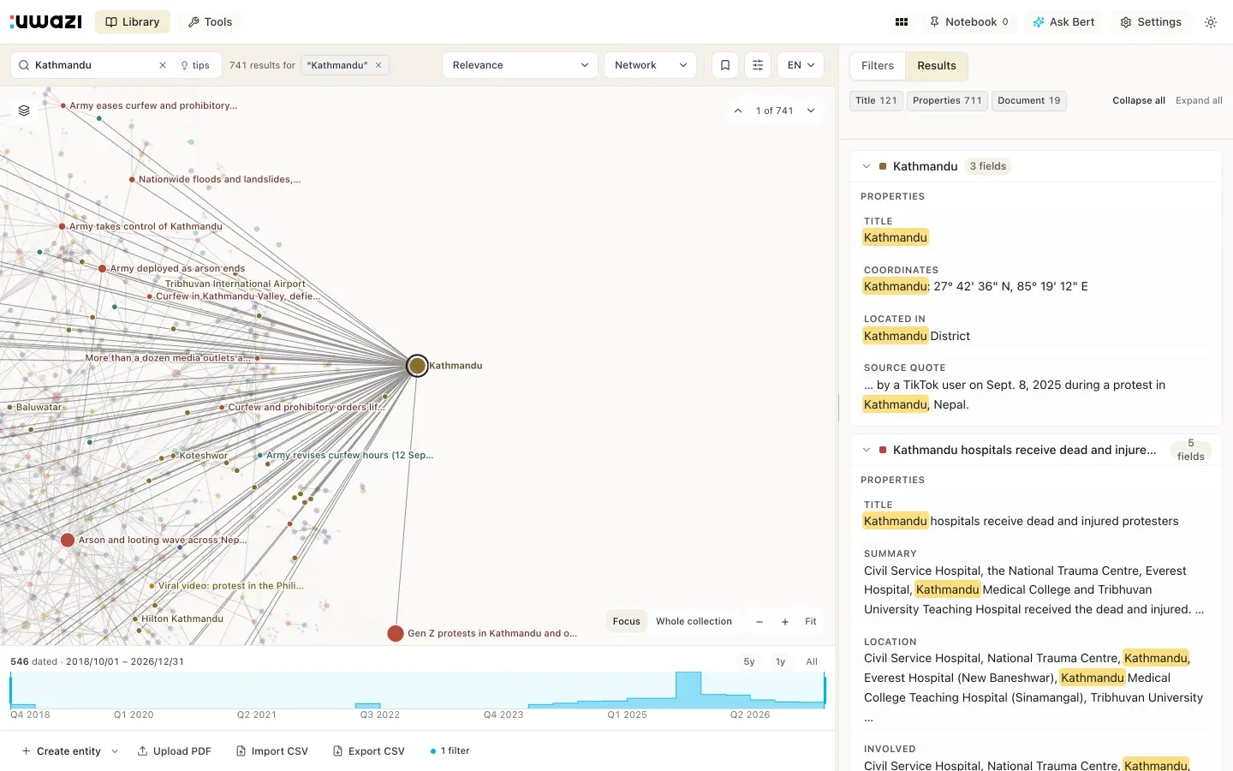Switch to the Results tab

[x=937, y=66]
